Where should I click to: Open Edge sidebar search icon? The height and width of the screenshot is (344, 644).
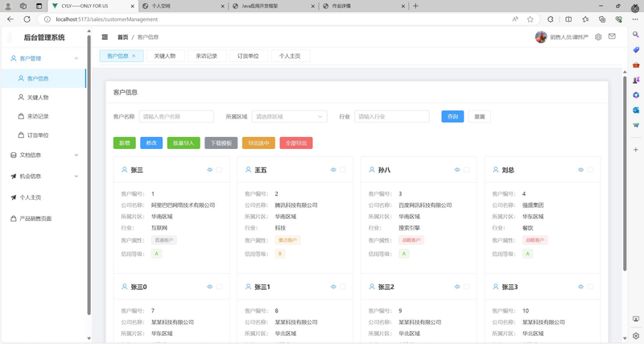coord(636,35)
